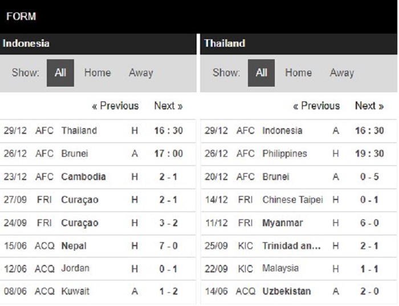
Task: Open Thailand vs Myanmar 6-0 match
Action: (x=283, y=223)
